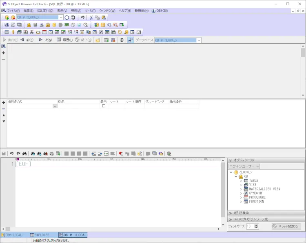This screenshot has width=306, height=243.
Task: Collapse the オブジェクトツリー panel header
Action: tap(266, 160)
